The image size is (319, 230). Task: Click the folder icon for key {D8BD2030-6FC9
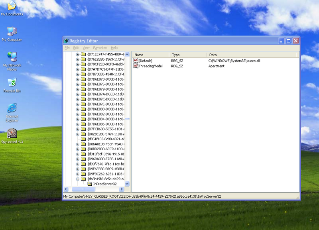coord(83,149)
